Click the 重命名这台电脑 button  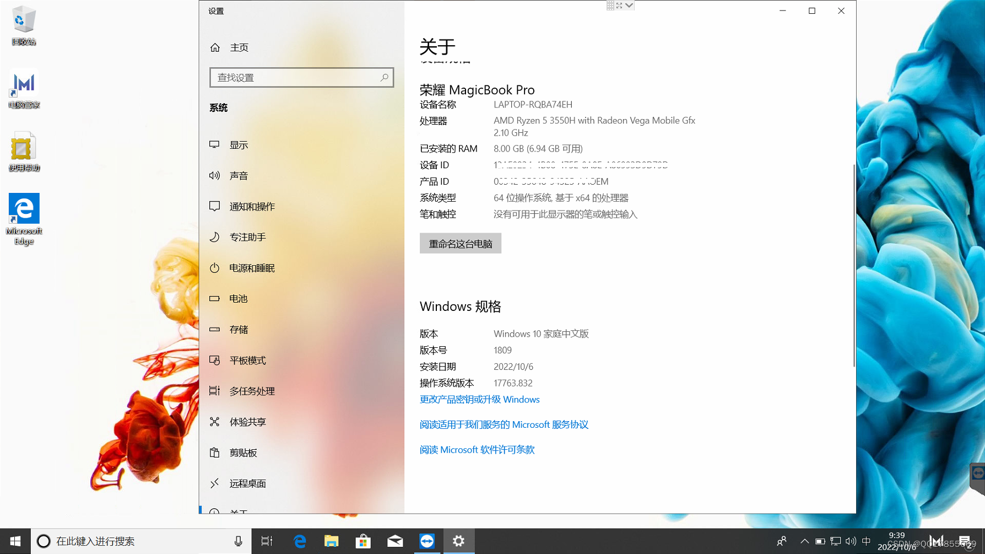461,244
